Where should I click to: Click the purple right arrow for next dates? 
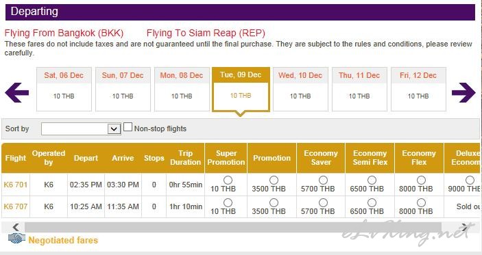[463, 92]
